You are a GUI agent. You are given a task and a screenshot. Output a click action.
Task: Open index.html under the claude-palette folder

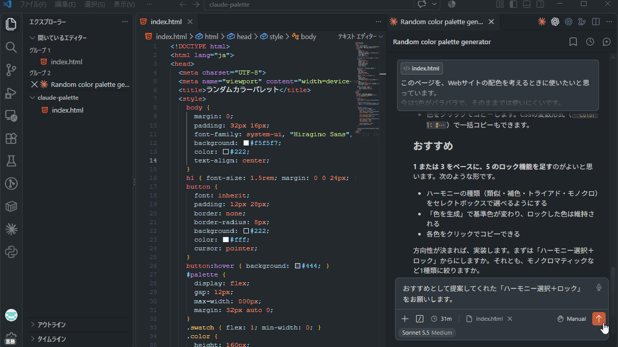tap(67, 110)
